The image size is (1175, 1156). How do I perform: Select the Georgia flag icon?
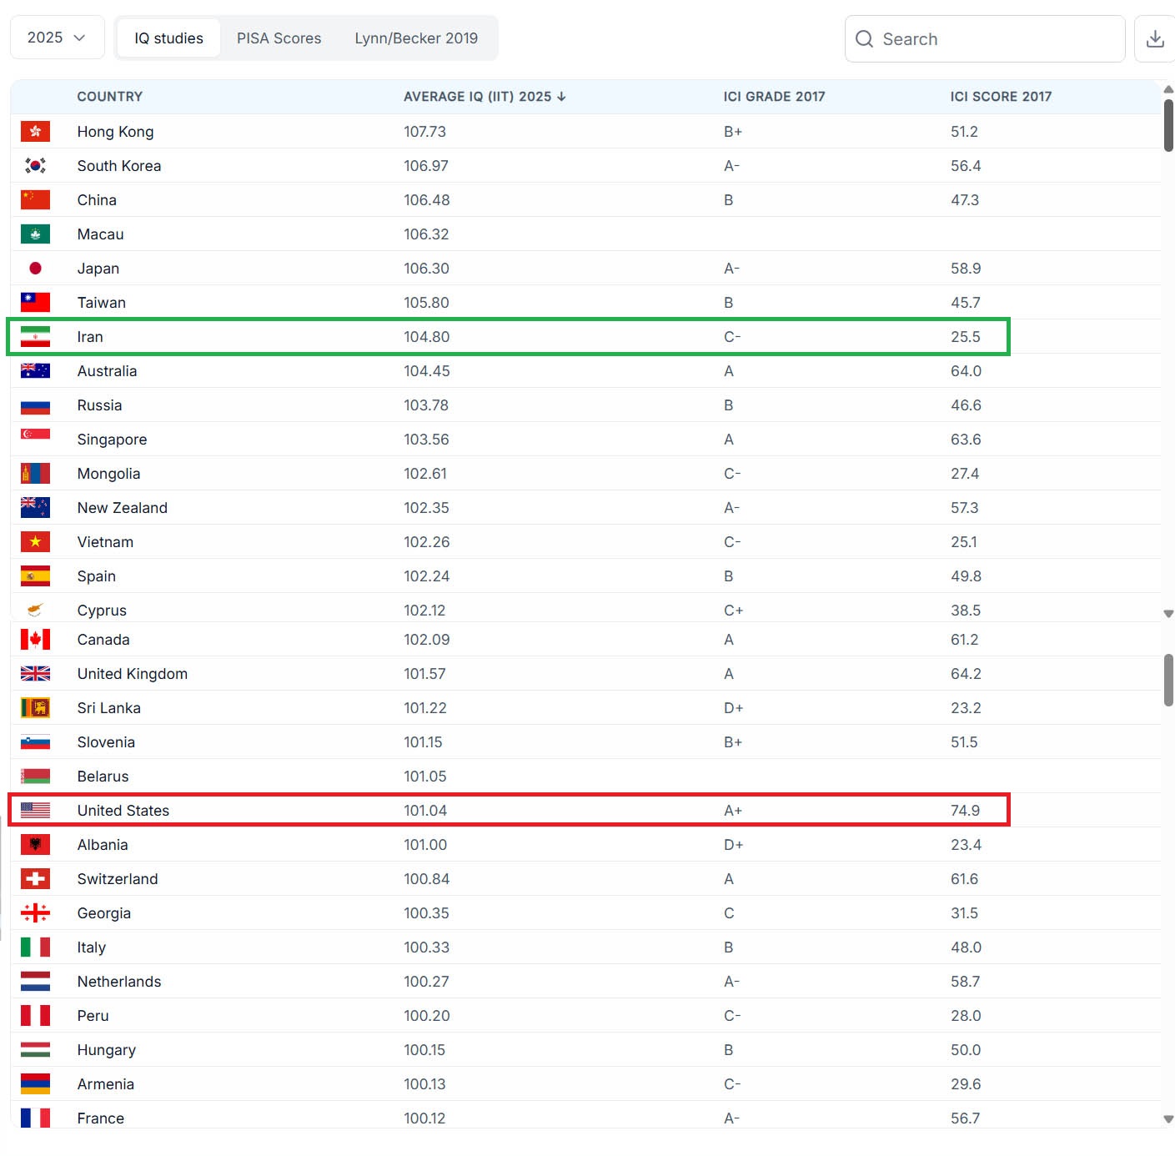(x=35, y=913)
